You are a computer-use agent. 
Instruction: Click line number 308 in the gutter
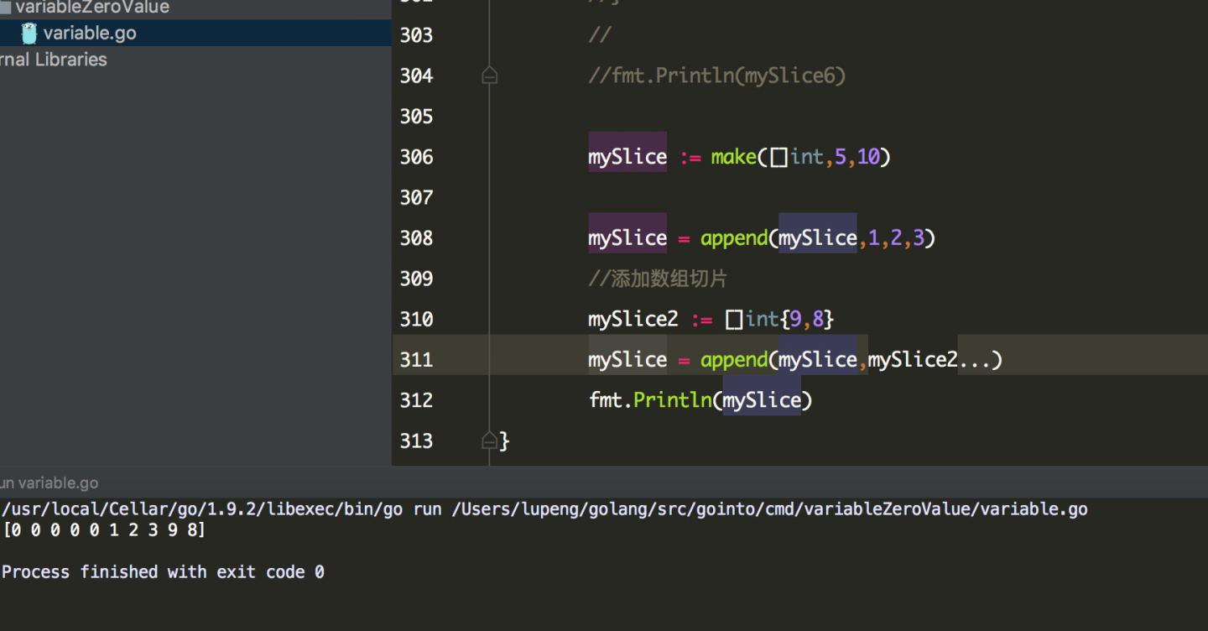tap(417, 238)
